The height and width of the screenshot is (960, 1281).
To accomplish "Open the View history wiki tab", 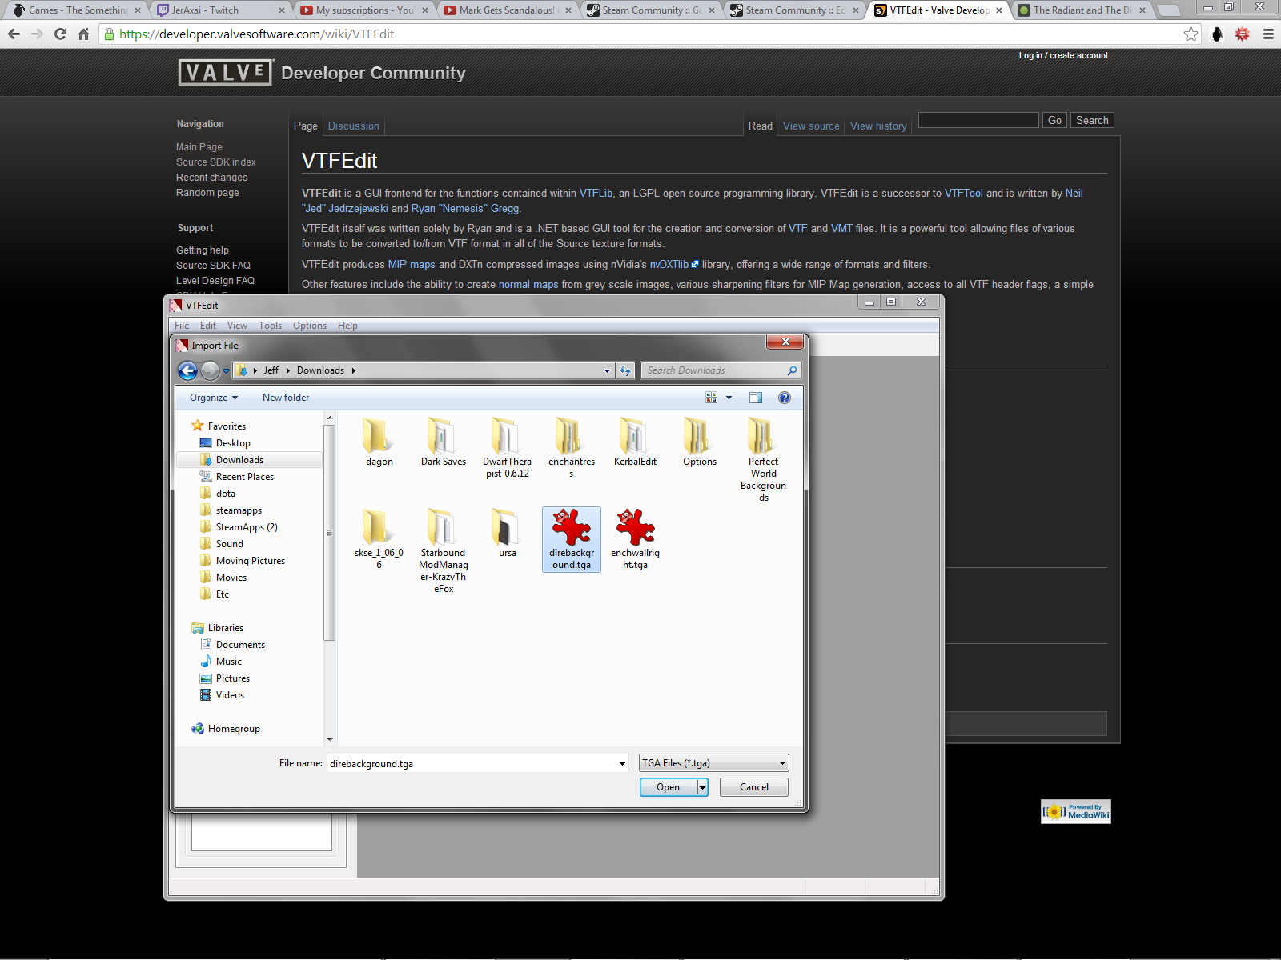I will [878, 126].
